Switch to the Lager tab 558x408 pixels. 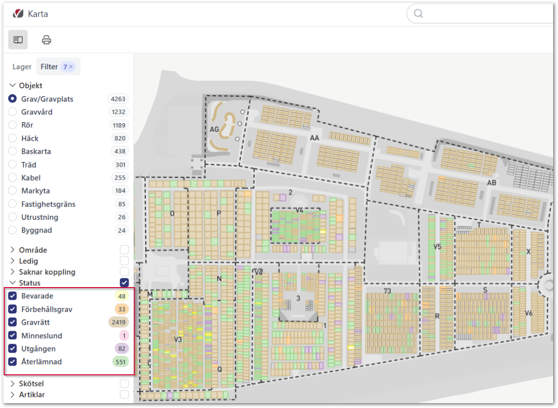(22, 67)
